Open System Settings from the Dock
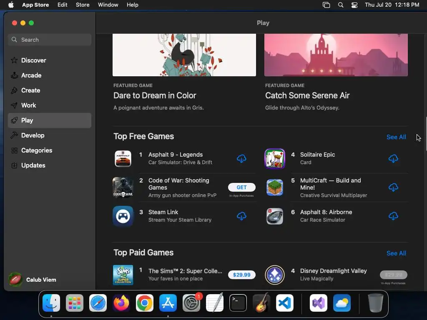This screenshot has width=427, height=320. click(191, 303)
